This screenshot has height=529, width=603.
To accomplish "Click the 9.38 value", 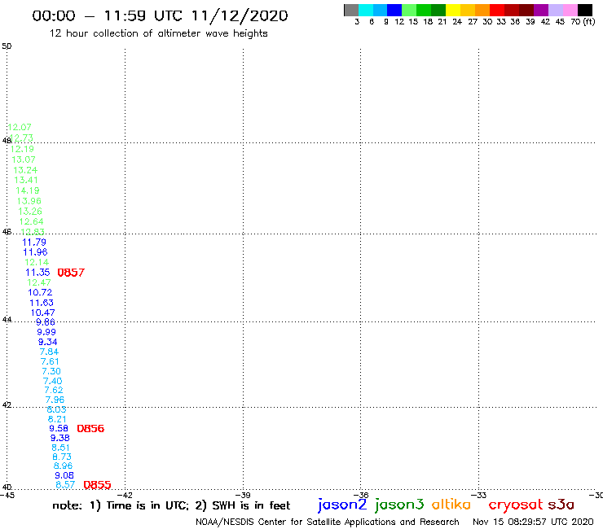I will [x=60, y=438].
